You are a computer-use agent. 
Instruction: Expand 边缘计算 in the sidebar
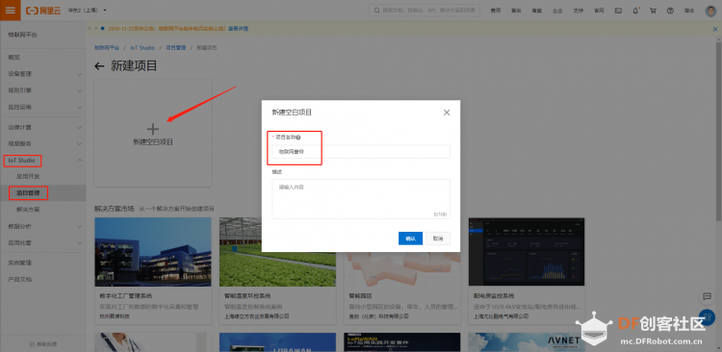(x=42, y=127)
